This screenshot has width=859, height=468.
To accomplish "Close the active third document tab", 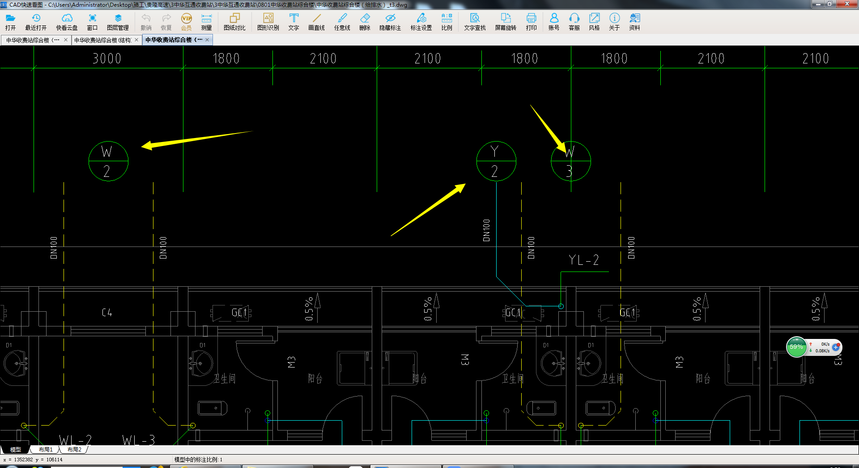I will coord(207,40).
